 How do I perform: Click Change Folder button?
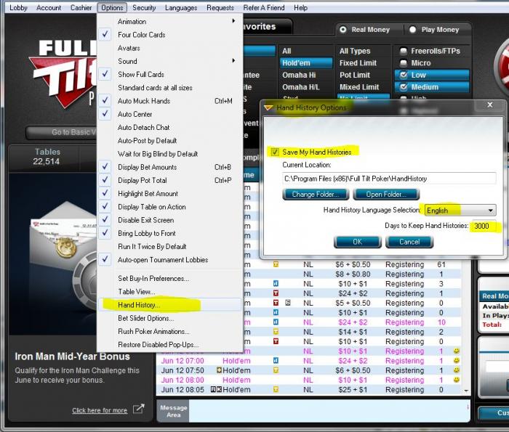pyautogui.click(x=316, y=194)
